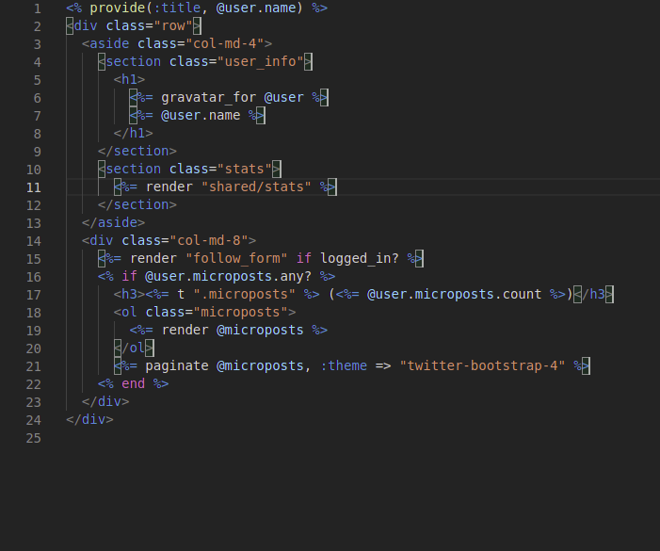The width and height of the screenshot is (660, 551).
Task: Click the "row" class value
Action: click(x=173, y=25)
